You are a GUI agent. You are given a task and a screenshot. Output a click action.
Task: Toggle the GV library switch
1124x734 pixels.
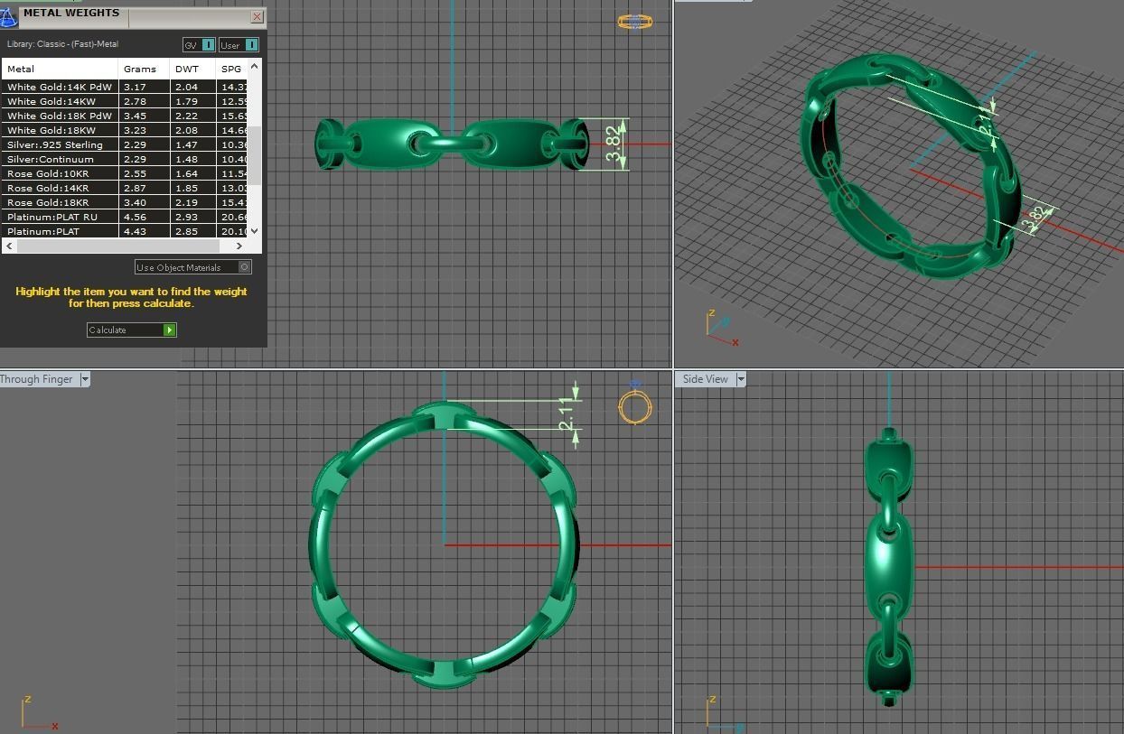pyautogui.click(x=199, y=45)
